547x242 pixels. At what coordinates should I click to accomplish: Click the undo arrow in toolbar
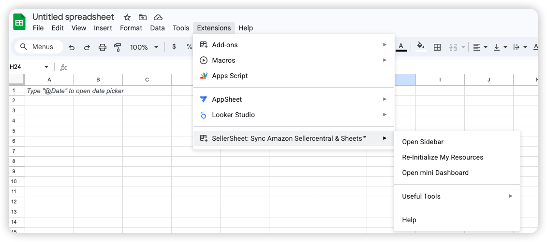[x=72, y=47]
